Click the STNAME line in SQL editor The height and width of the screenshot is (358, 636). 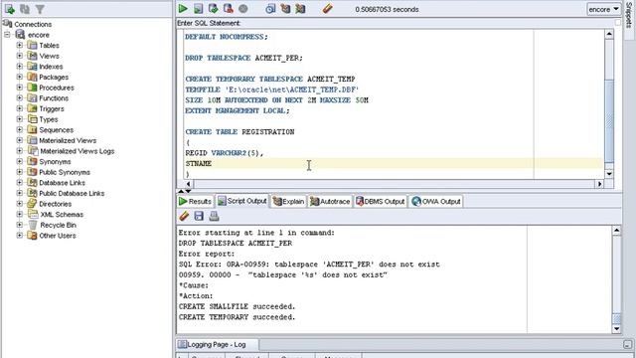199,163
